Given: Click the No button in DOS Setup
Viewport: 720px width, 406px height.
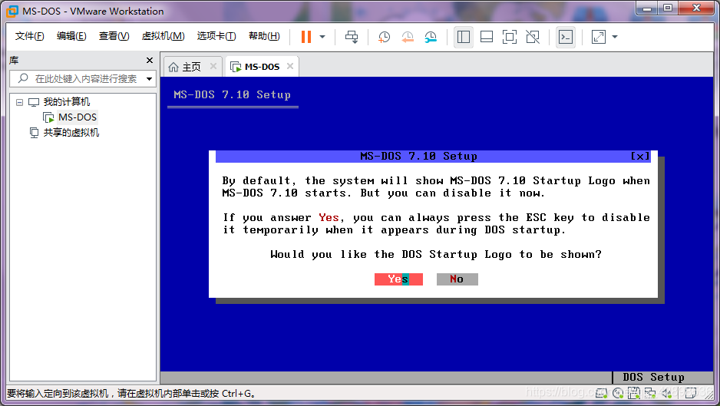Looking at the screenshot, I should [457, 279].
